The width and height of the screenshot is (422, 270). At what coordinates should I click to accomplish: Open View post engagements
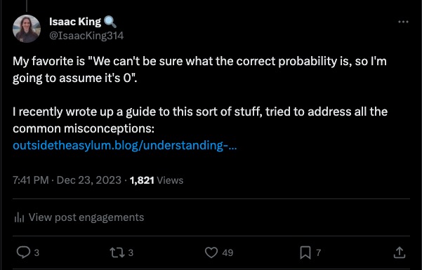(x=86, y=217)
